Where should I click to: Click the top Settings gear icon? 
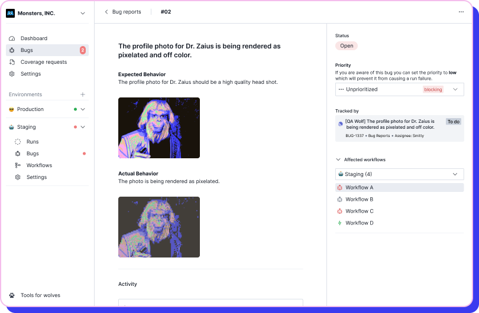(x=12, y=74)
